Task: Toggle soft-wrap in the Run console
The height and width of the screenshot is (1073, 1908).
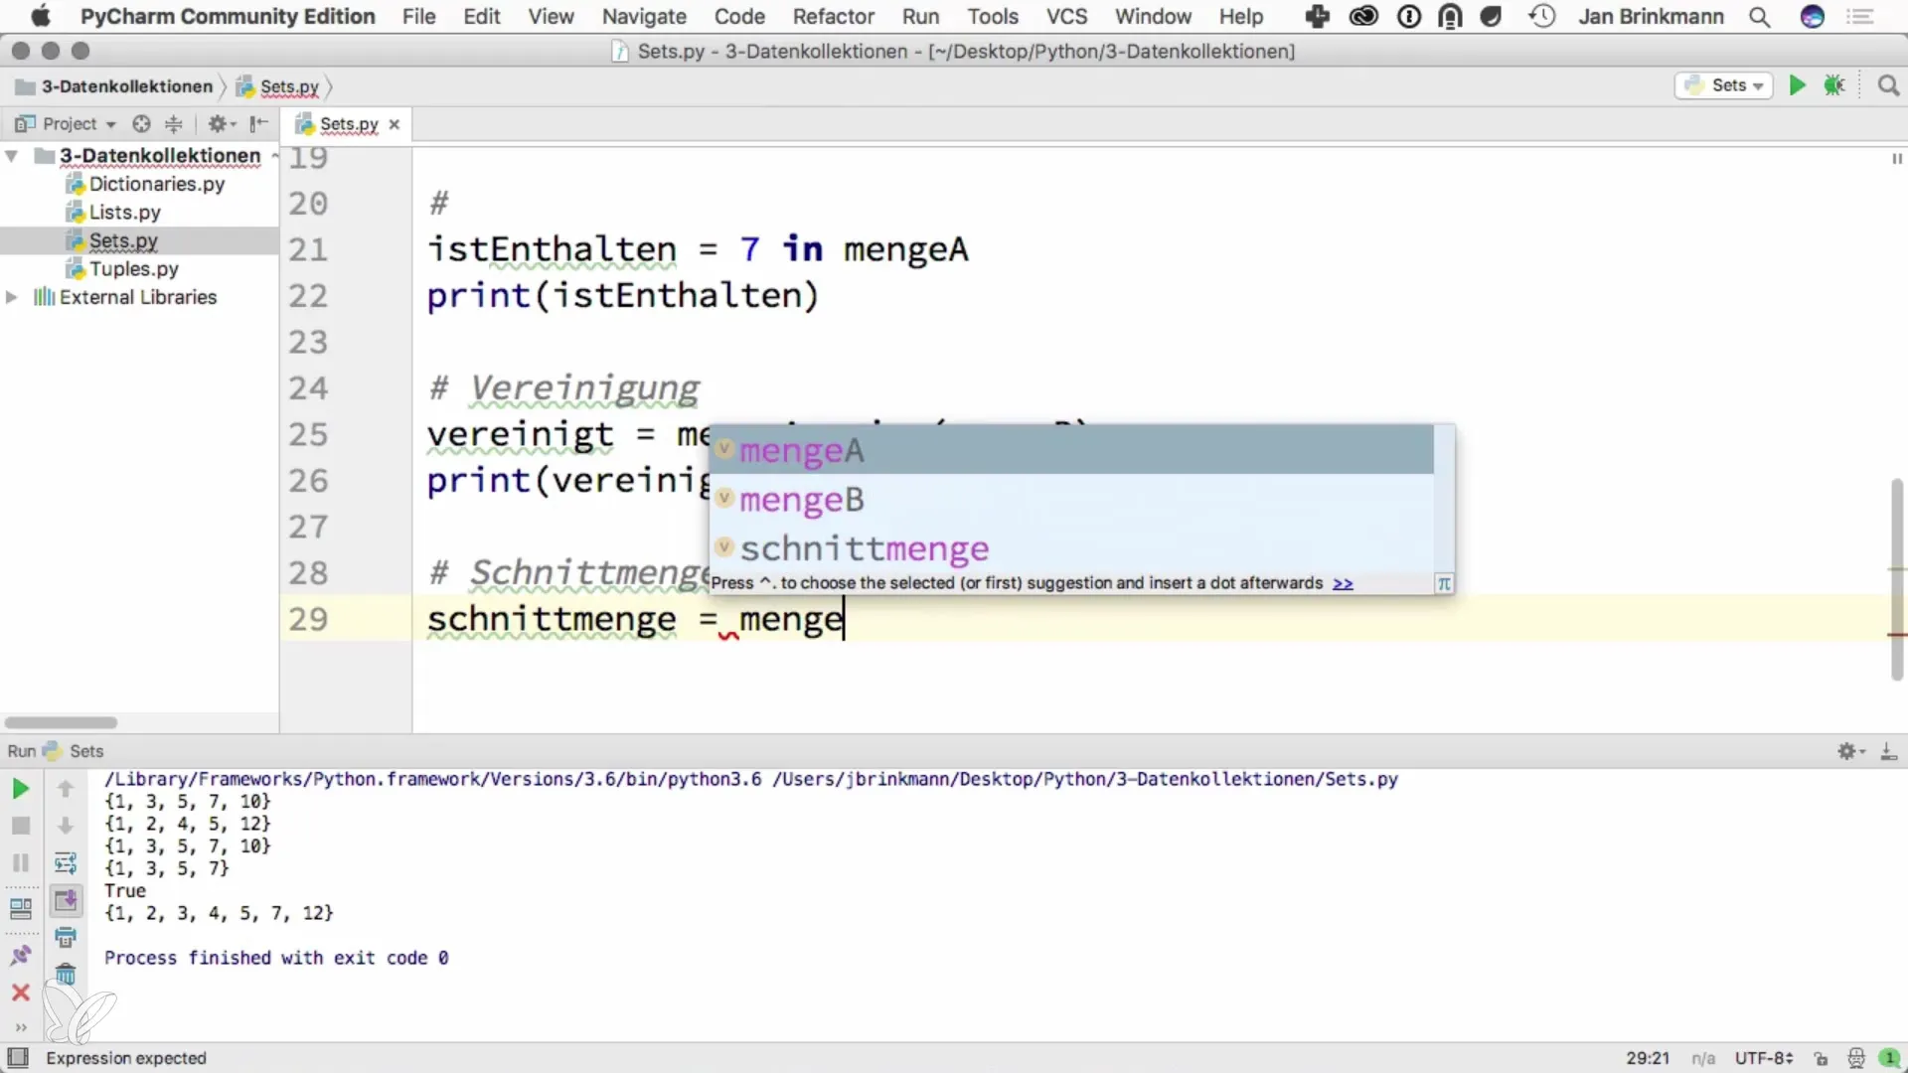Action: (66, 862)
